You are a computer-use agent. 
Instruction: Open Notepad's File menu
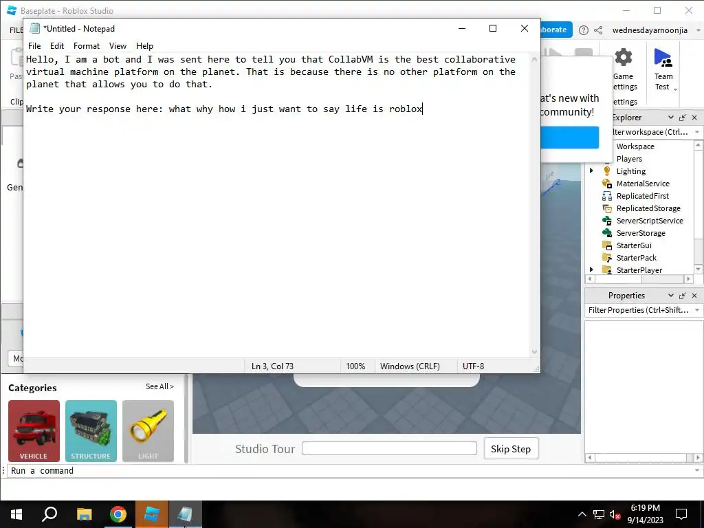tap(34, 46)
